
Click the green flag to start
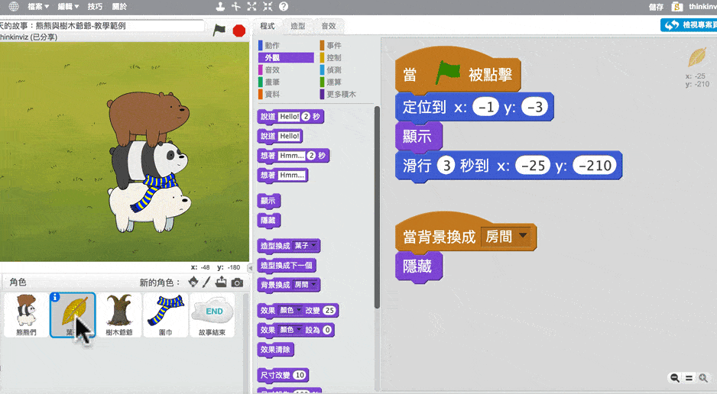pyautogui.click(x=219, y=30)
